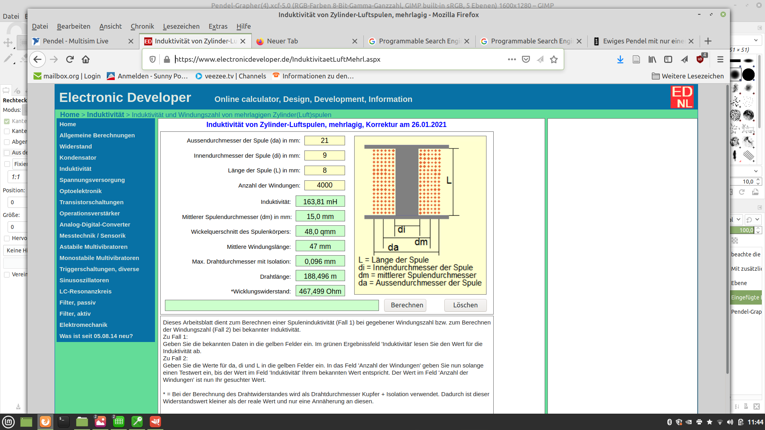This screenshot has height=430, width=765.
Task: Close the Ewiges Pendel tab
Action: [x=691, y=41]
